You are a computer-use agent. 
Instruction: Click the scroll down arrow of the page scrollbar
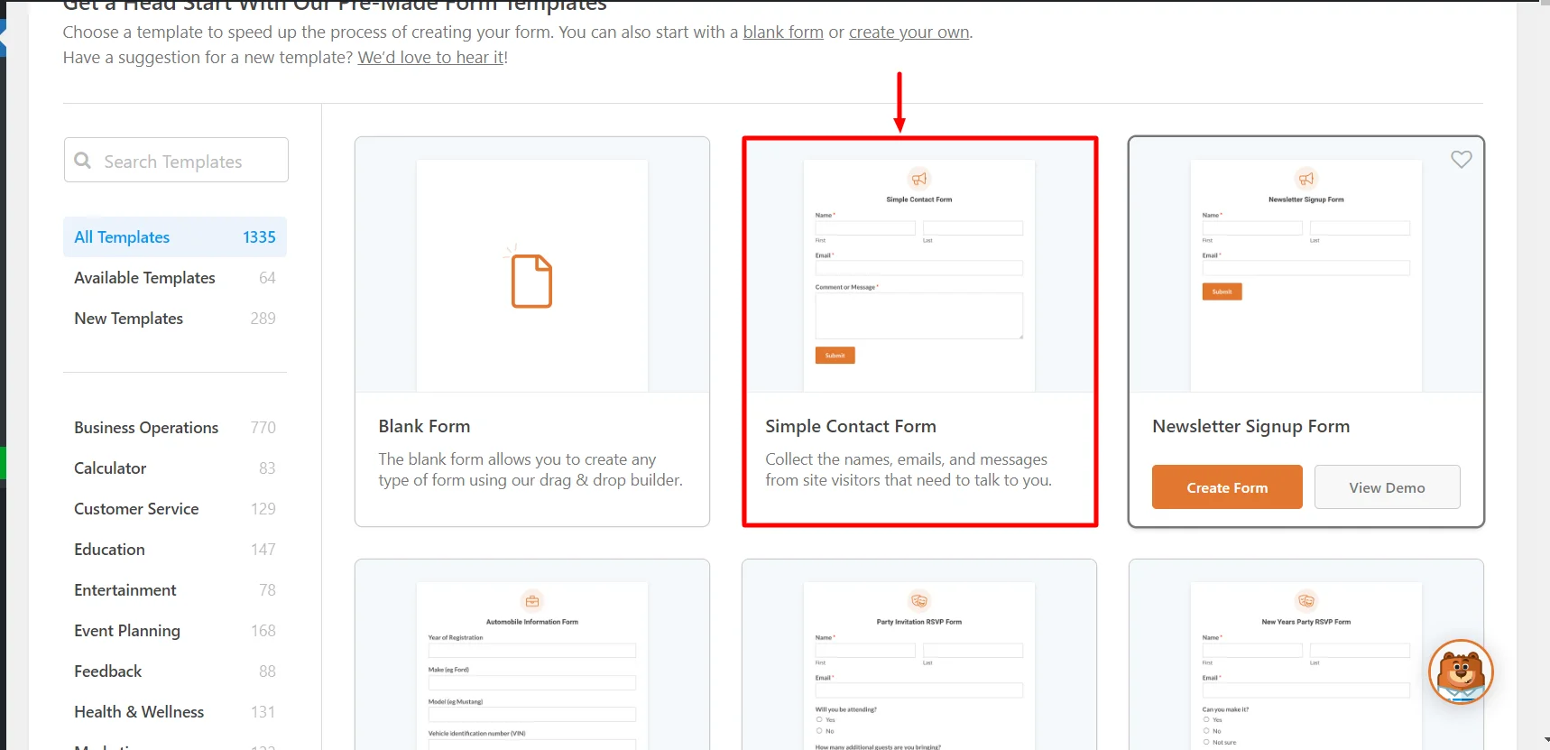tap(1545, 742)
